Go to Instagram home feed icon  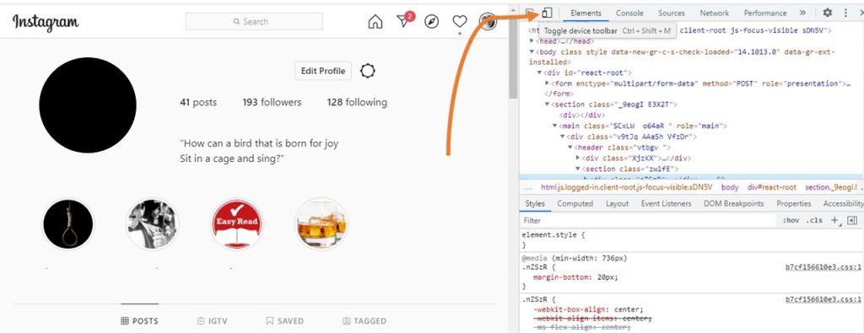pos(375,21)
